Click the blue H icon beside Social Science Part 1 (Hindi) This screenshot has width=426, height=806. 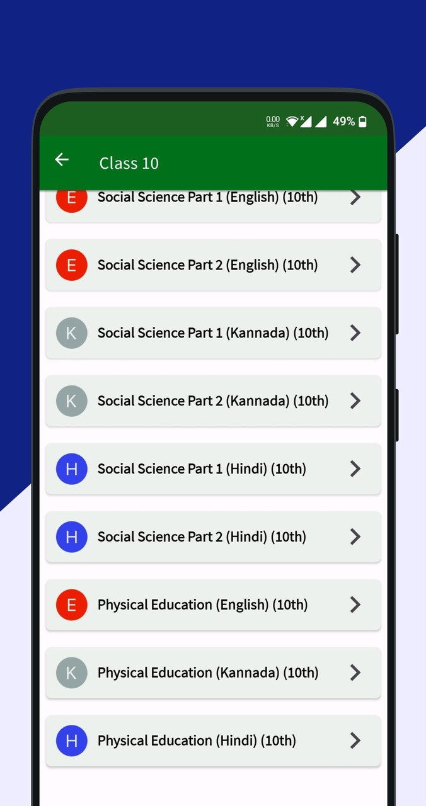coord(71,469)
